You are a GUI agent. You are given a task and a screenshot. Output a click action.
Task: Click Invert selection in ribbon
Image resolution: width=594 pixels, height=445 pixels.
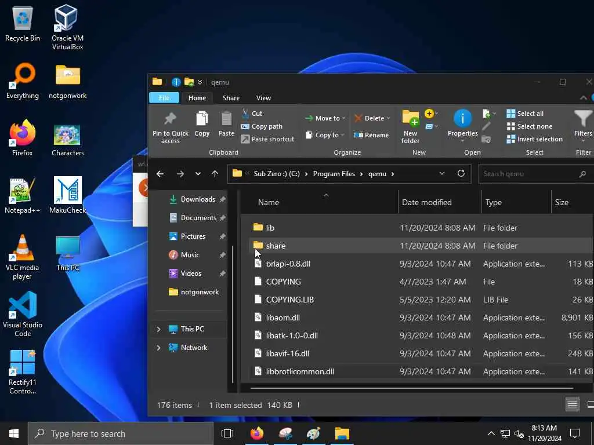534,139
